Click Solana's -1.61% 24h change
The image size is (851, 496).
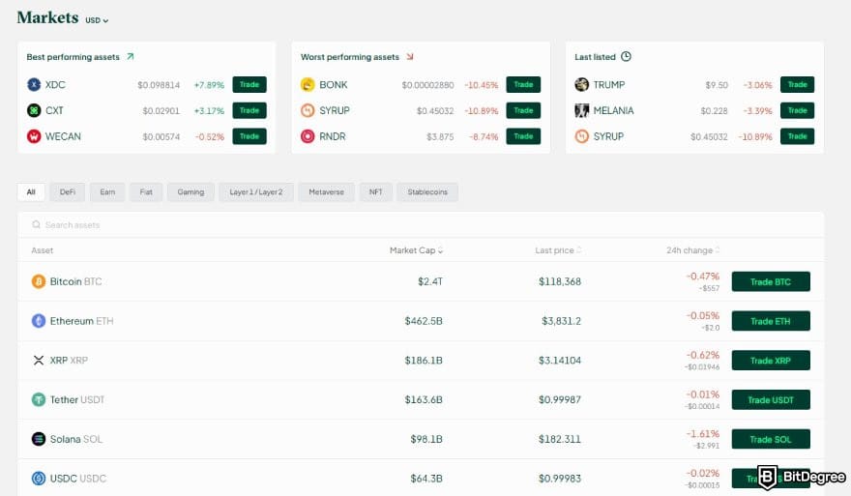pos(703,433)
